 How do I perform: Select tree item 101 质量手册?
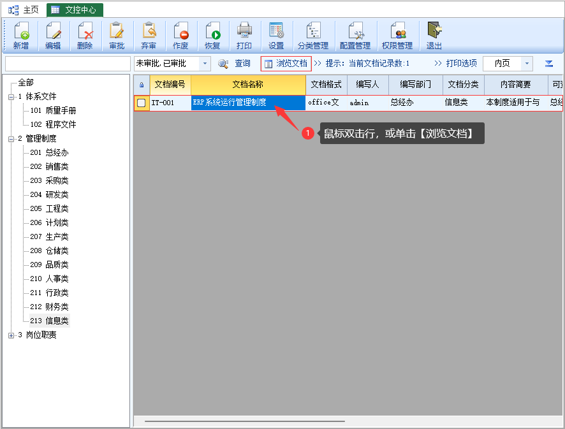pos(53,110)
